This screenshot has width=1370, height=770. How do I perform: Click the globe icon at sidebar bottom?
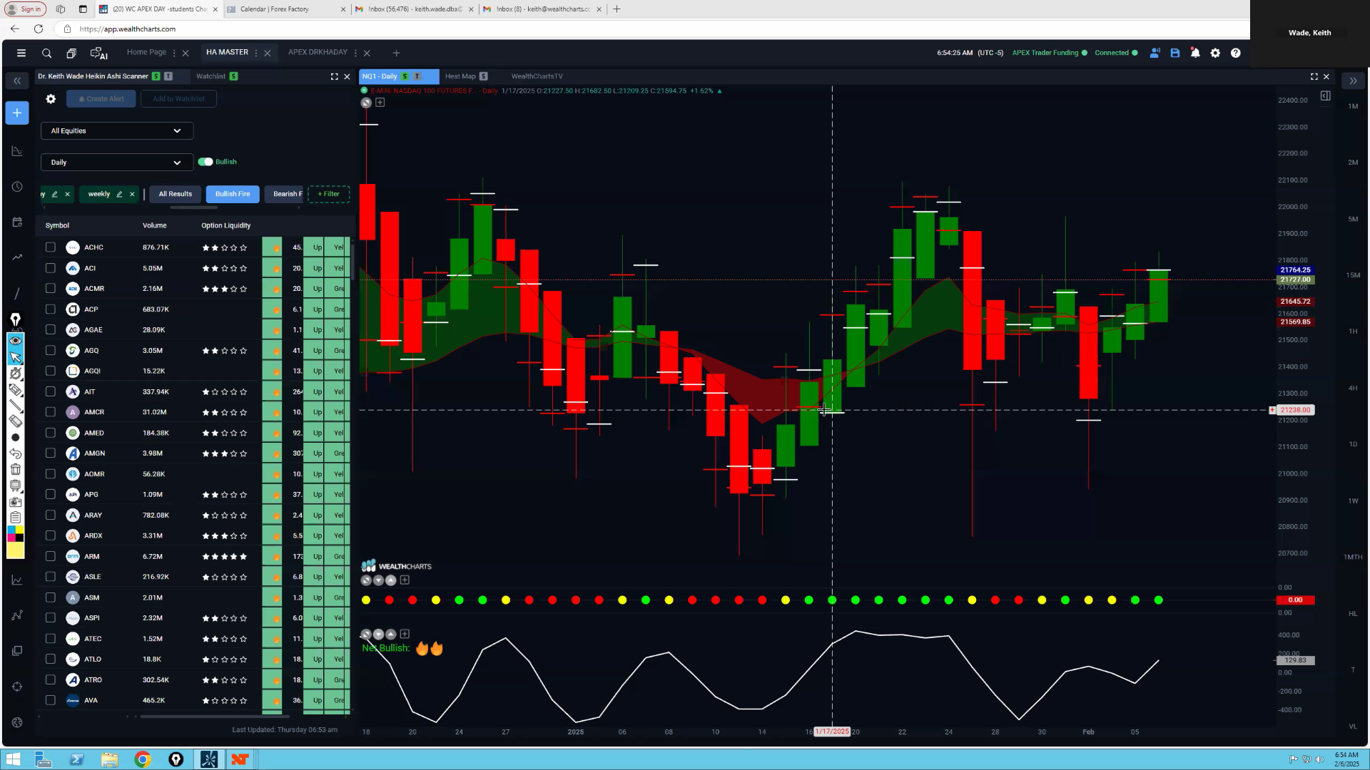(17, 722)
